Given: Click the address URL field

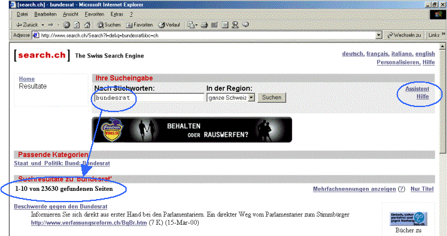Looking at the screenshot, I should (207, 35).
